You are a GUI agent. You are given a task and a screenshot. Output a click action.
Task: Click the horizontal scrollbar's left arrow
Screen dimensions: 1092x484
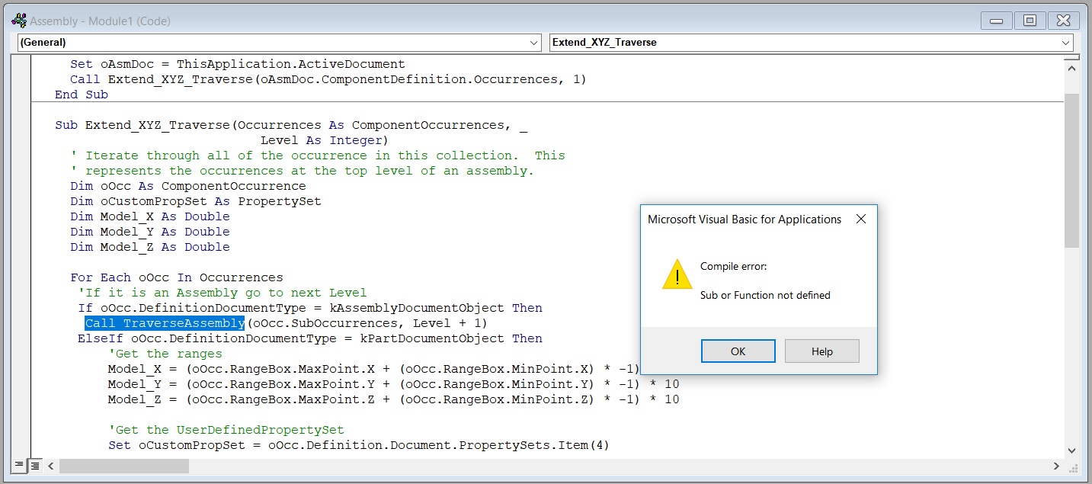click(50, 465)
